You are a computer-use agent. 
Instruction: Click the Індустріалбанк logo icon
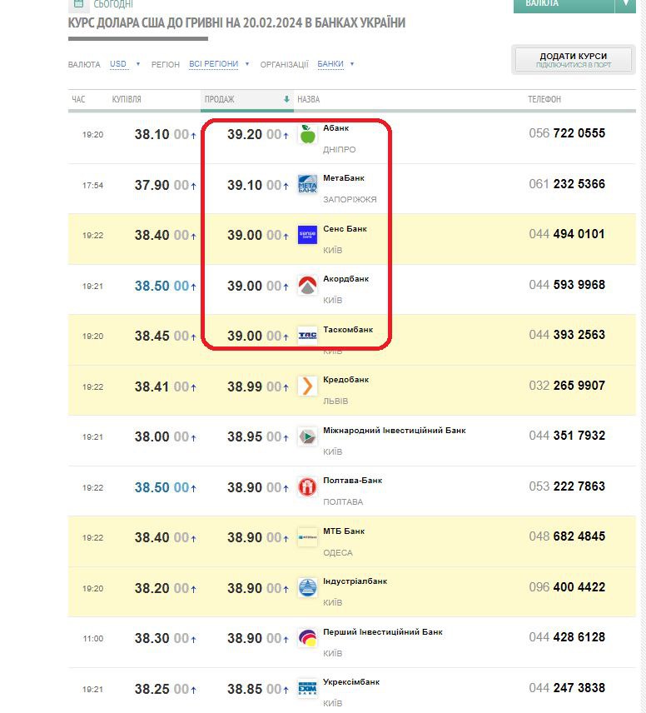pos(307,588)
